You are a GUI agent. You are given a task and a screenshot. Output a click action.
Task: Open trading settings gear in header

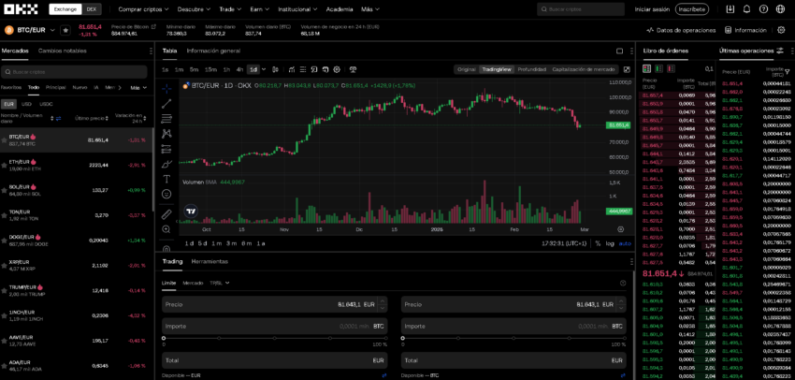click(x=781, y=30)
